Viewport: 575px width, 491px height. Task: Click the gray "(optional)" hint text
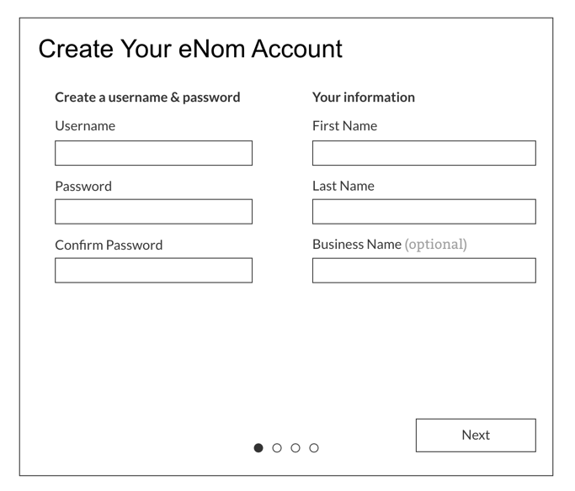click(x=435, y=245)
